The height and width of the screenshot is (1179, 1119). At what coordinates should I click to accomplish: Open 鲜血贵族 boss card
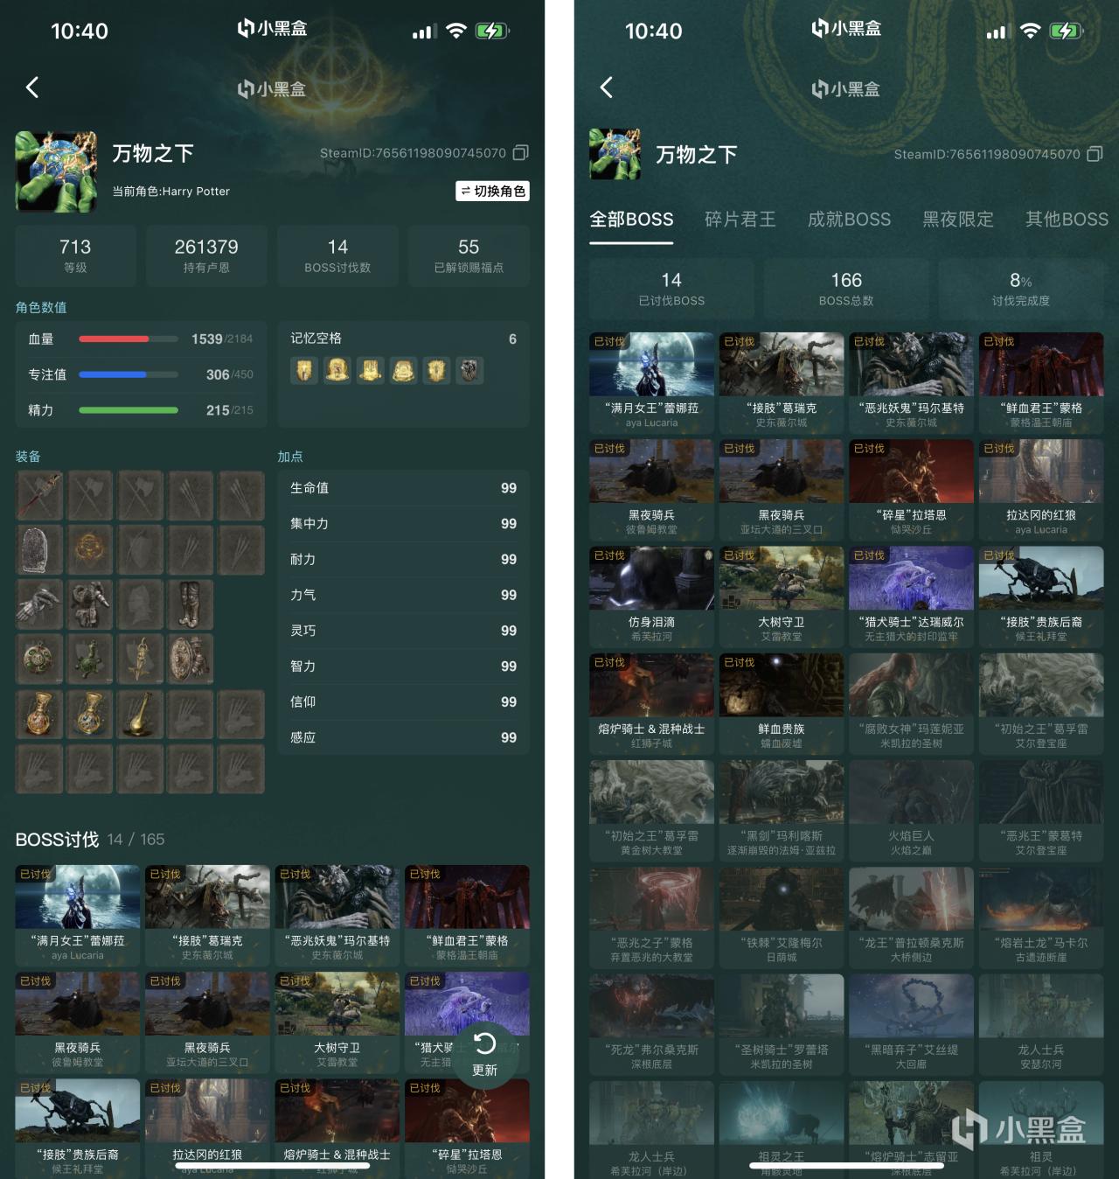[x=782, y=703]
